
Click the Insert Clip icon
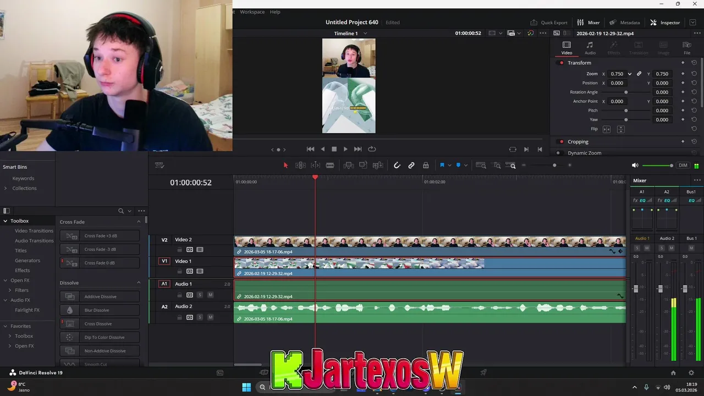(x=348, y=165)
